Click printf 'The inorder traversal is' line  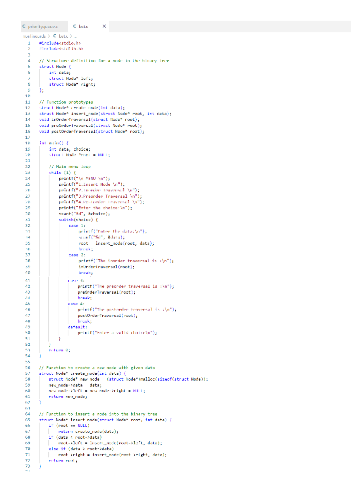click(126, 261)
